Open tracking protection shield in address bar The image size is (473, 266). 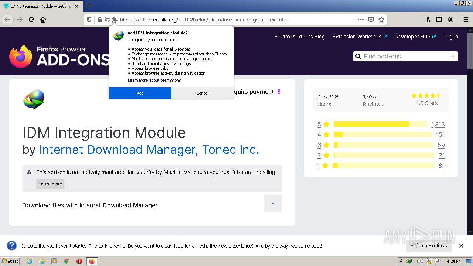[89, 20]
